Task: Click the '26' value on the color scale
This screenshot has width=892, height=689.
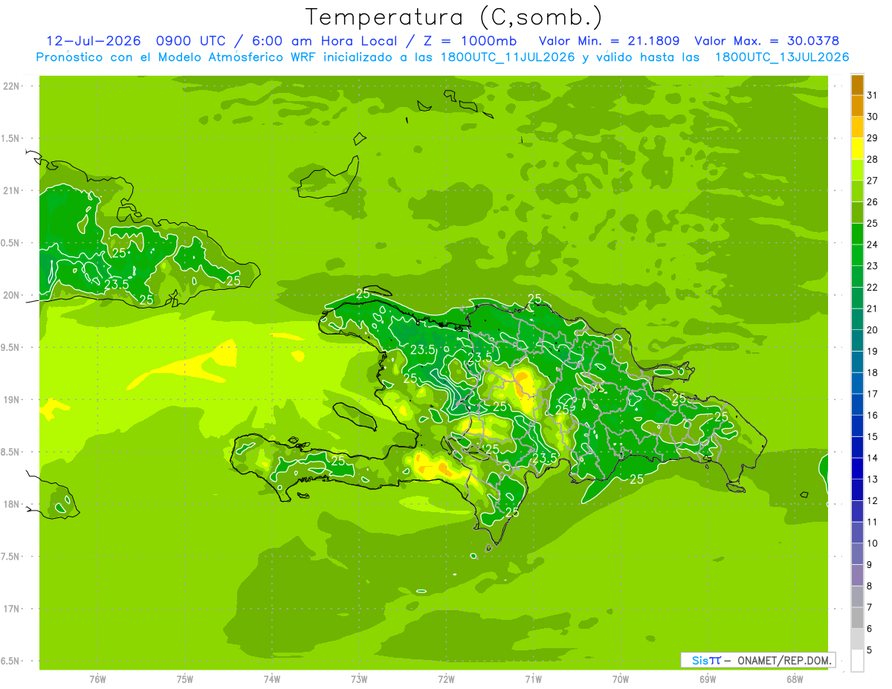Action: pyautogui.click(x=873, y=201)
